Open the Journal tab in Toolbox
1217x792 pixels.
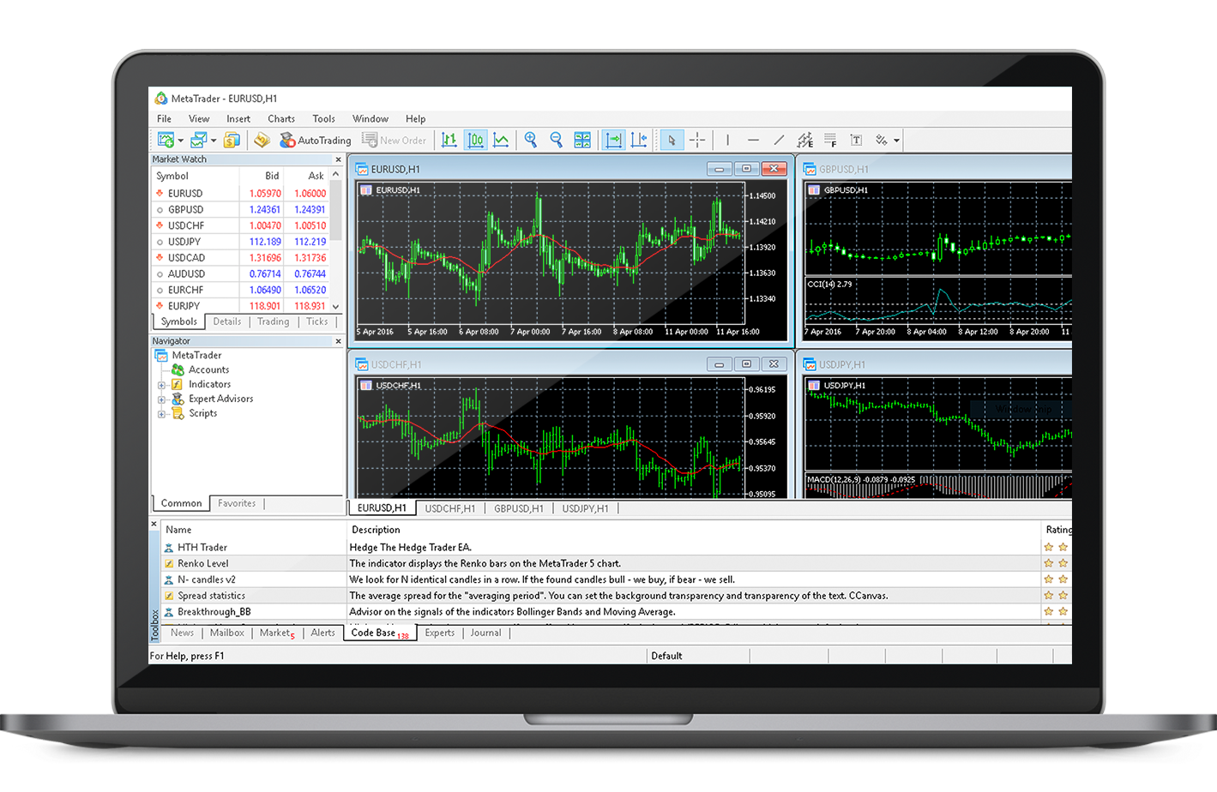click(485, 633)
